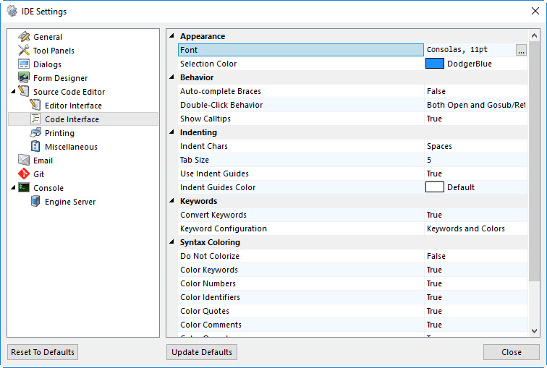Click the Printing printer icon
The width and height of the screenshot is (547, 368).
(35, 133)
